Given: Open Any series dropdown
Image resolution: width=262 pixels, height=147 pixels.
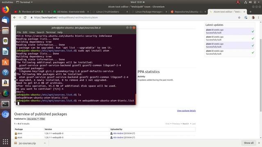Looking at the screenshot, I should pyautogui.click(x=33, y=119).
